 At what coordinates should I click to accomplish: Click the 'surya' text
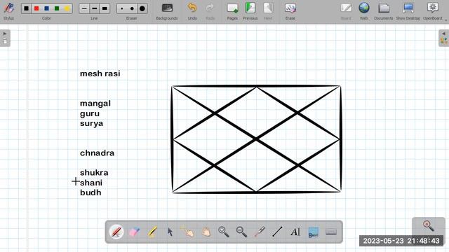(91, 123)
